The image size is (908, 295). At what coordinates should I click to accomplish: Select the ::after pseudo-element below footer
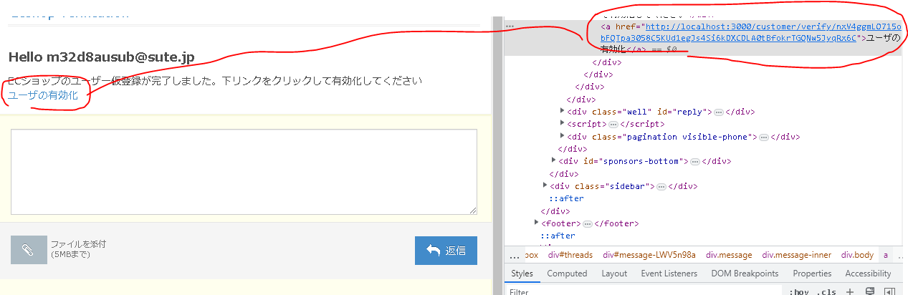tap(558, 236)
